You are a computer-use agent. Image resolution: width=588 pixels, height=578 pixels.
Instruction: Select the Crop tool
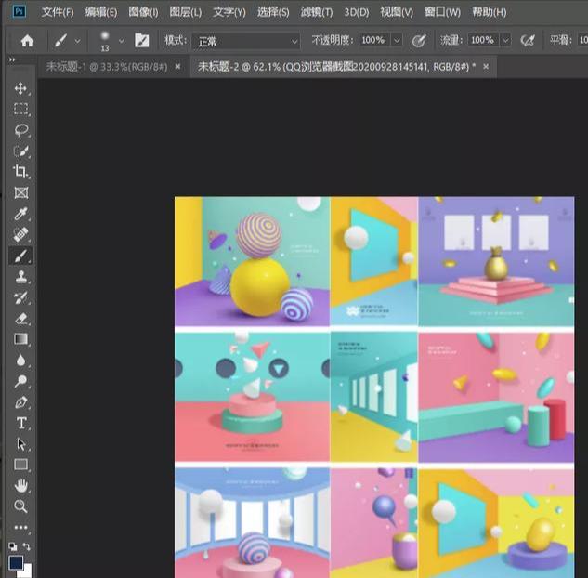coord(20,172)
